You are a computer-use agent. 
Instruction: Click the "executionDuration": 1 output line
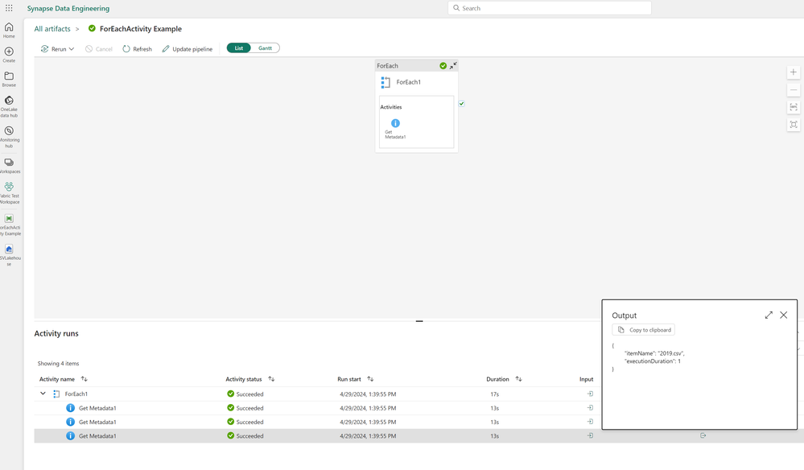(652, 361)
